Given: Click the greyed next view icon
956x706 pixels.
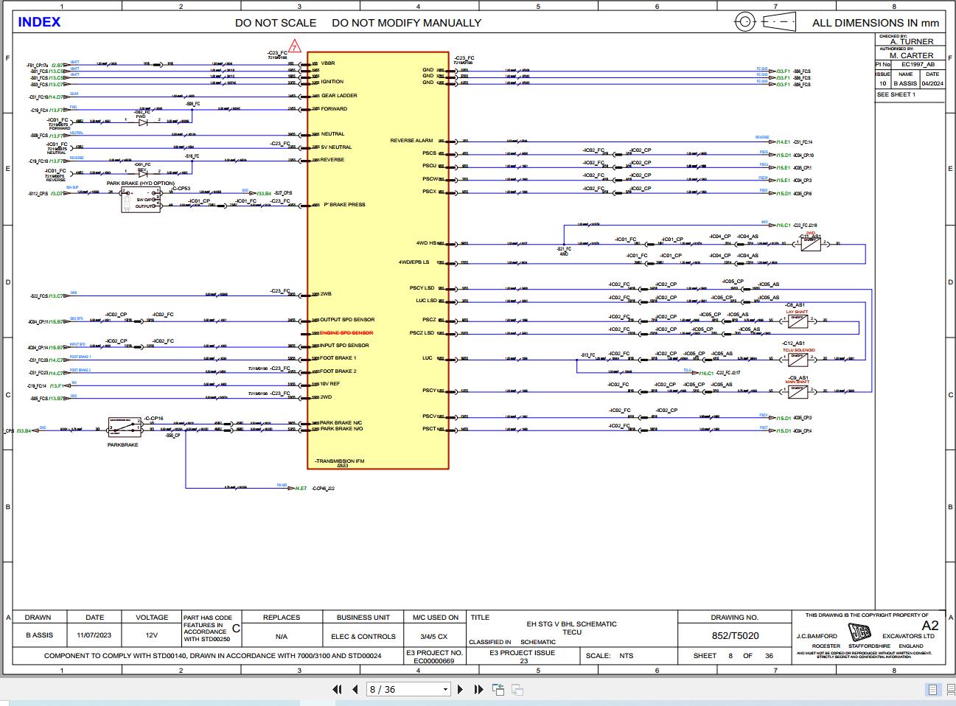Looking at the screenshot, I should tap(517, 690).
